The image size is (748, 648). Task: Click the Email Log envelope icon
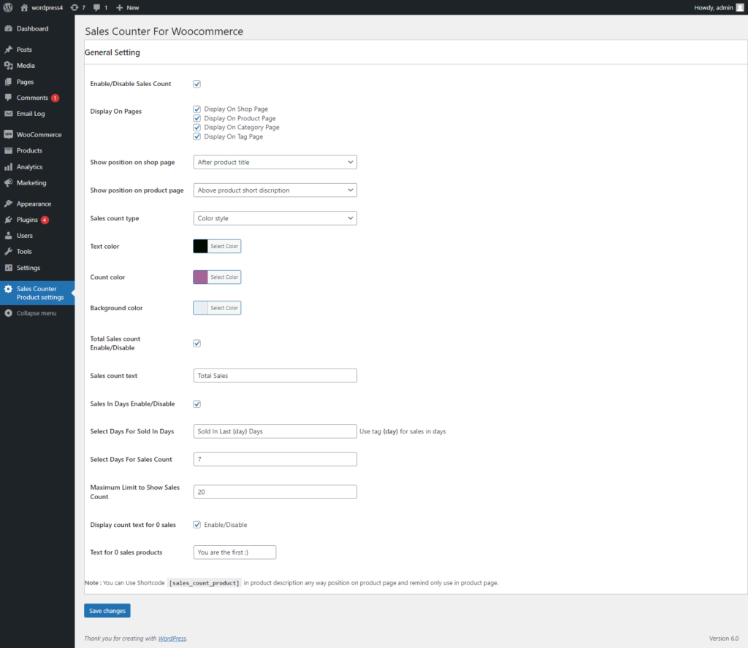(8, 114)
